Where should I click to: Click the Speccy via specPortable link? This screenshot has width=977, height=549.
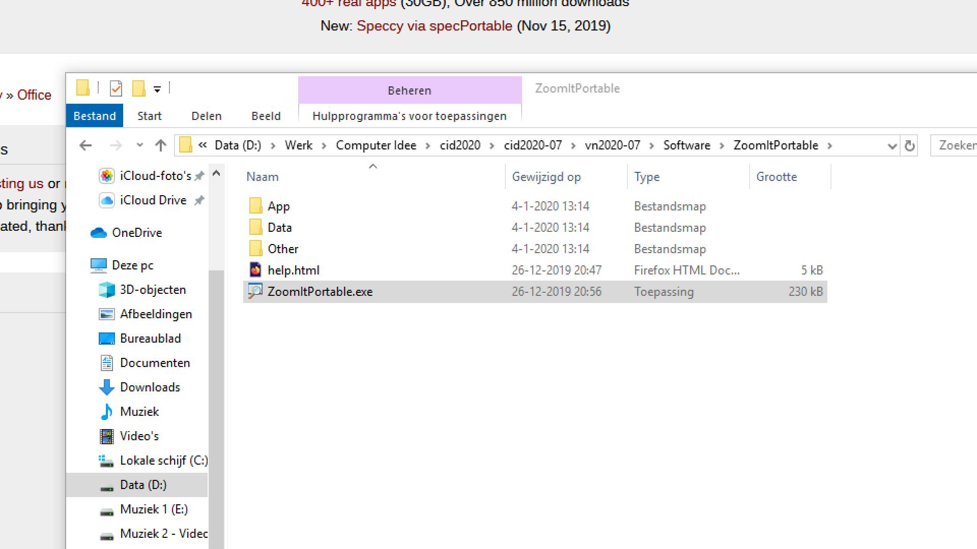(x=434, y=26)
